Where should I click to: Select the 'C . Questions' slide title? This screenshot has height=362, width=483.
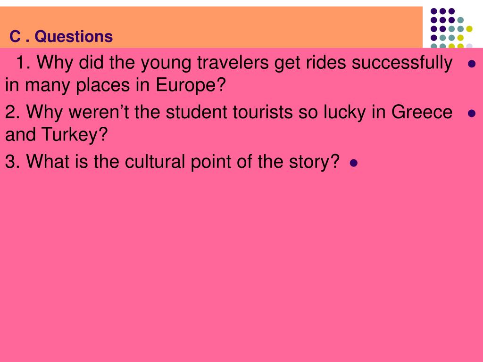click(61, 36)
